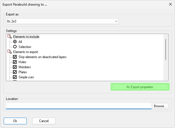Click the Location path input field
The image size is (175, 128).
point(79,106)
